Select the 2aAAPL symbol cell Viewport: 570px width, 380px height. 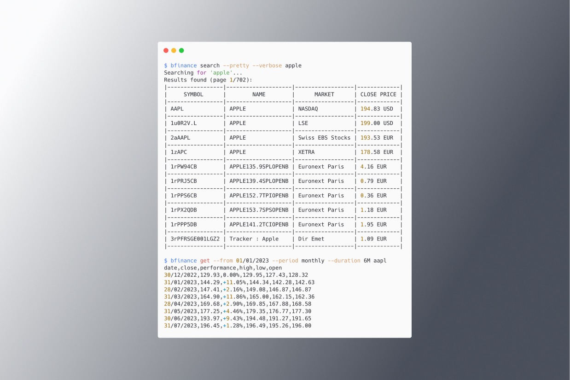point(180,138)
